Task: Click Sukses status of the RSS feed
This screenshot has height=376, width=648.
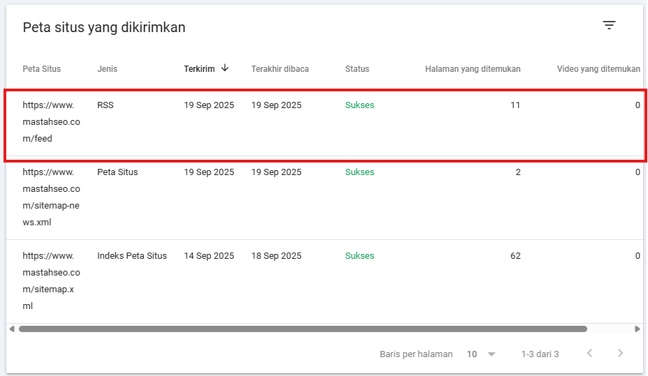Action: [x=360, y=105]
